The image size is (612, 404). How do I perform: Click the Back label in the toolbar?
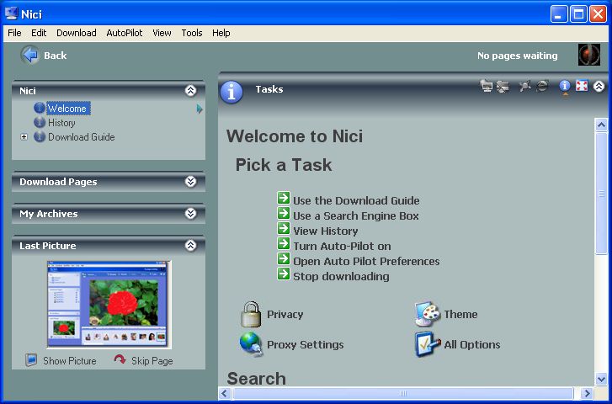tap(55, 56)
